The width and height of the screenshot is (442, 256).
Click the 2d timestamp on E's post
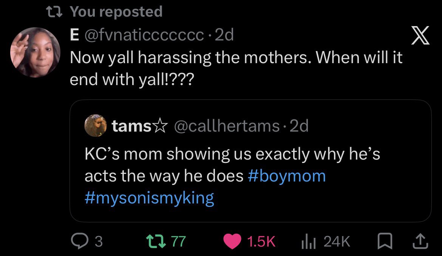click(224, 35)
